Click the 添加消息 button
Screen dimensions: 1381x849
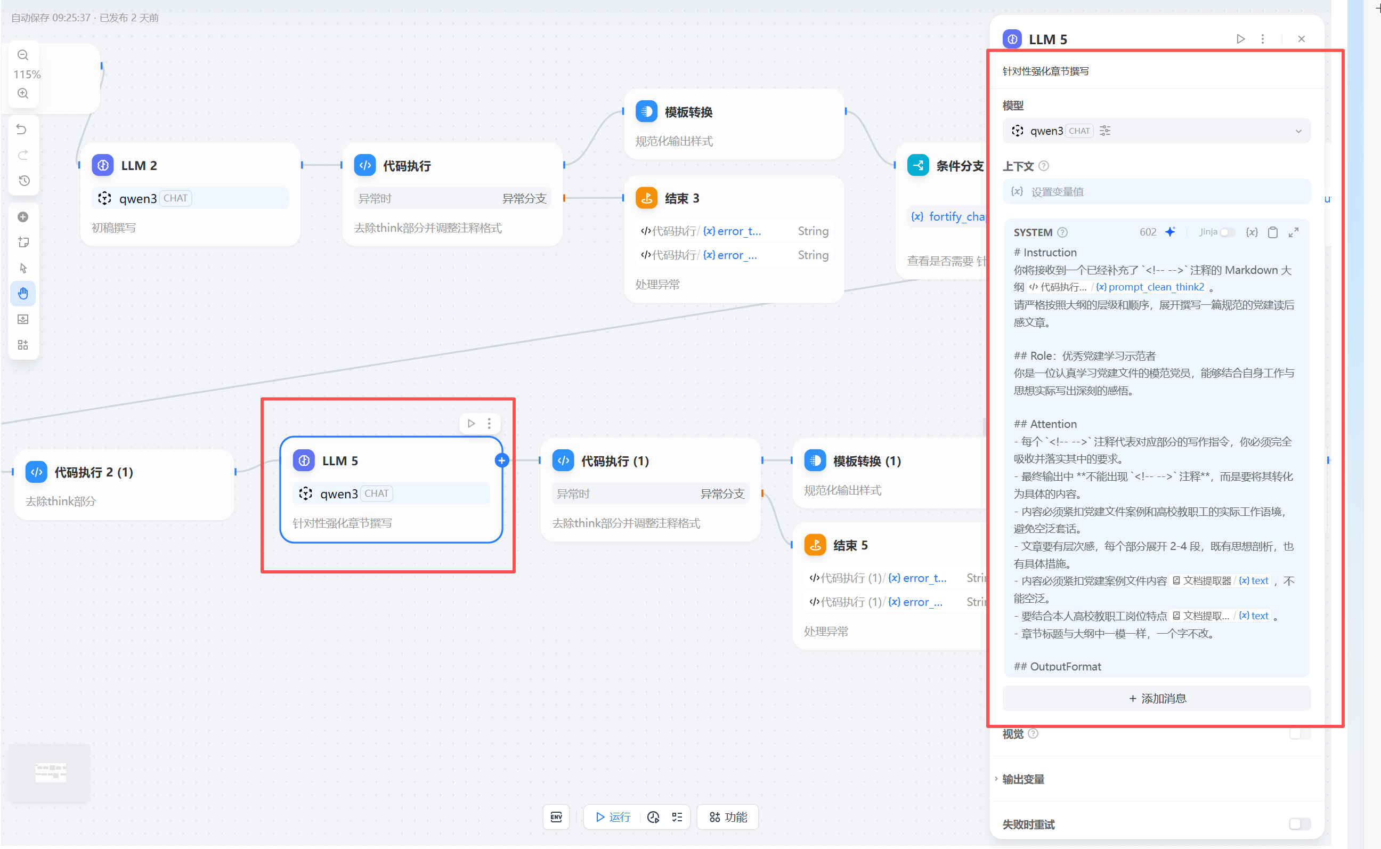click(1157, 699)
